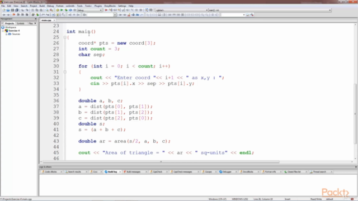Open the Plugins menu

[98, 6]
